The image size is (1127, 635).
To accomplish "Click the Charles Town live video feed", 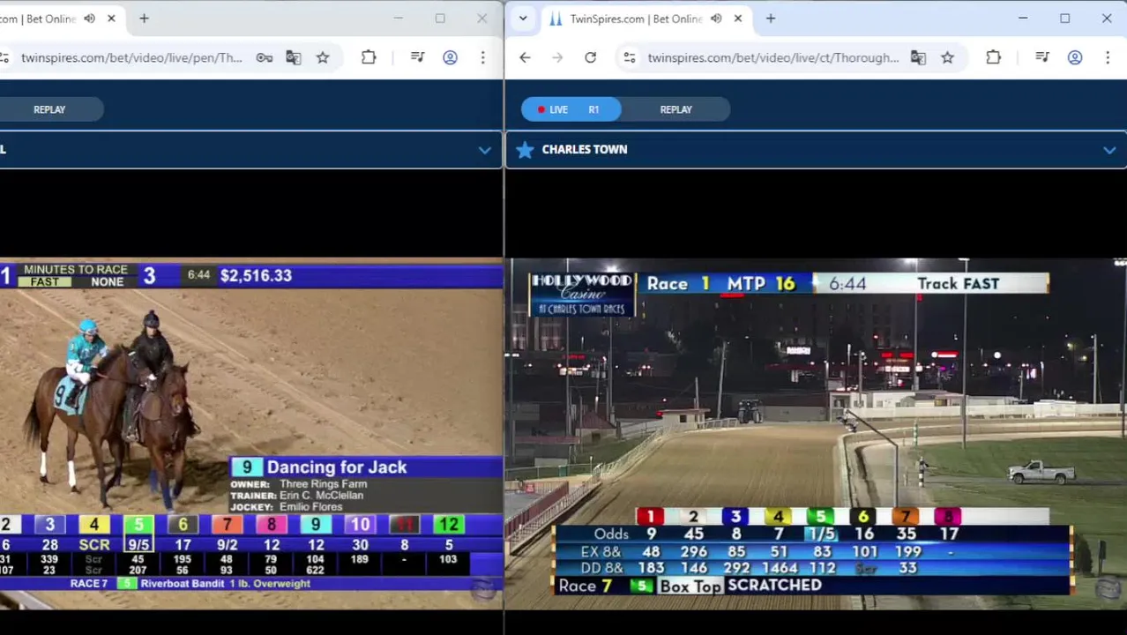I will [816, 433].
